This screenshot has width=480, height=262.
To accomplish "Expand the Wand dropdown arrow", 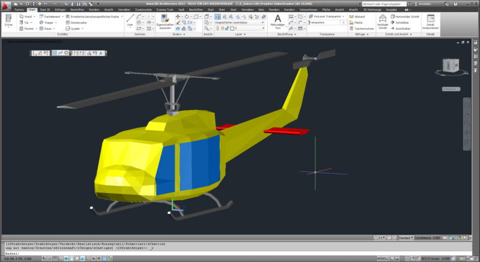I will (x=34, y=17).
